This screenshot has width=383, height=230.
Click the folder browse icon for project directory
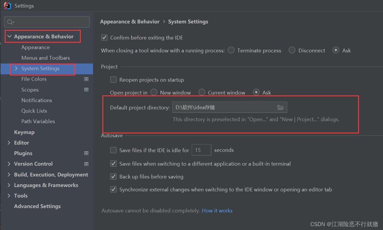[280, 107]
